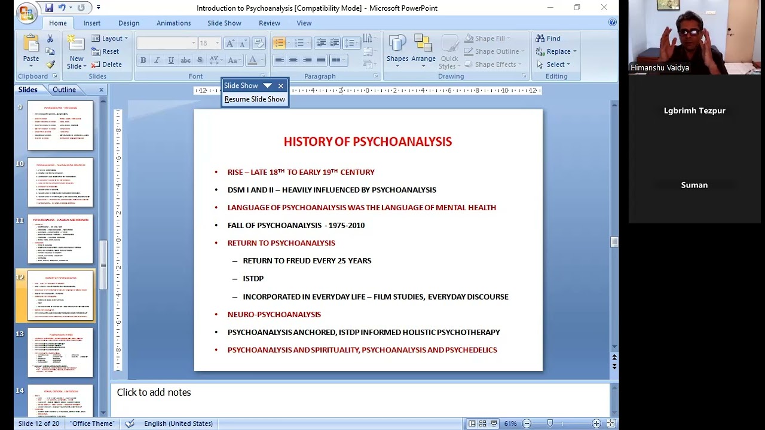
Task: Increase font size with Grow Font
Action: [x=230, y=43]
